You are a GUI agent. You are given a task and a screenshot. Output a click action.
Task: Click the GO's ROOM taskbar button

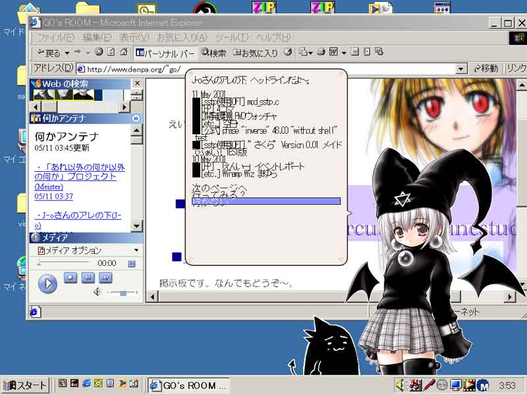188,385
